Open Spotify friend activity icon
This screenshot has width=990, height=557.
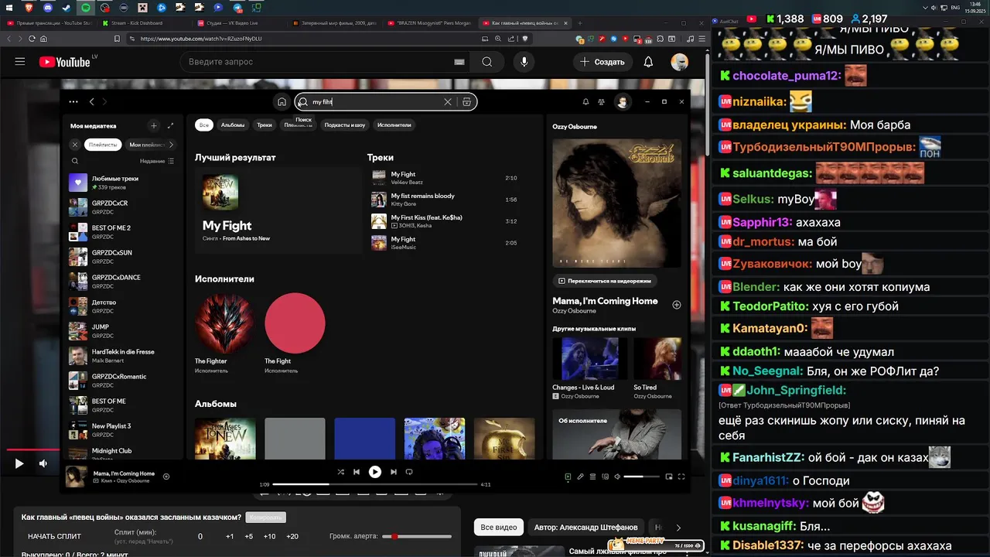[602, 101]
